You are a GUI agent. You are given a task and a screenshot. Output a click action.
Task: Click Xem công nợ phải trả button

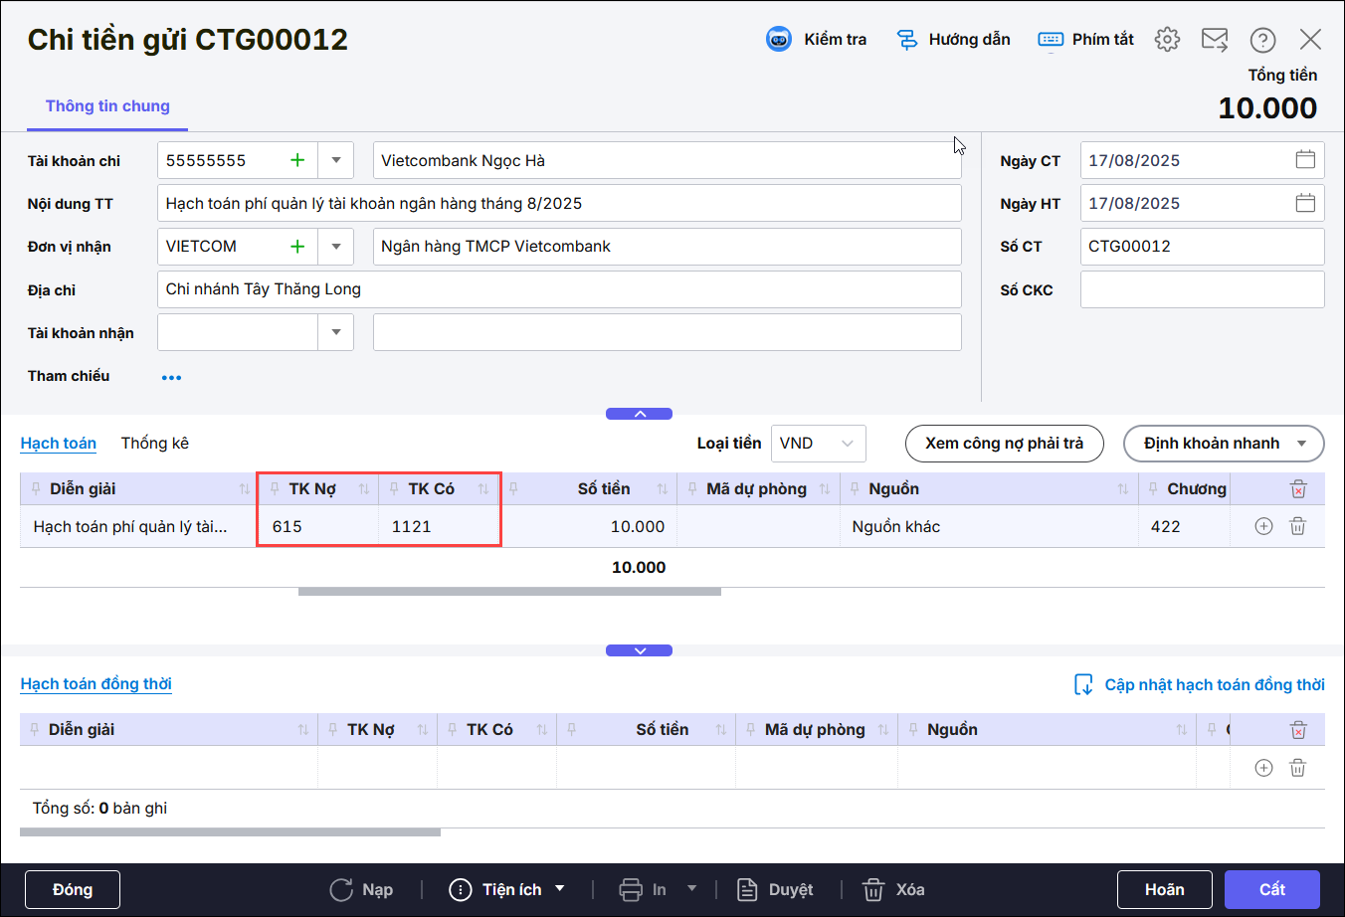(1004, 444)
